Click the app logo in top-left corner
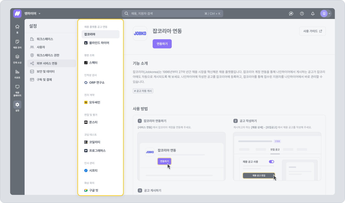The width and height of the screenshot is (345, 203). tap(17, 14)
